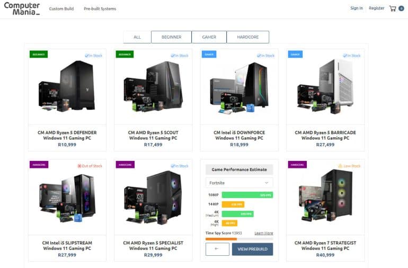
Task: Click the CM AMD Ryzen 7 STRATEGIST title
Action: [x=325, y=246]
